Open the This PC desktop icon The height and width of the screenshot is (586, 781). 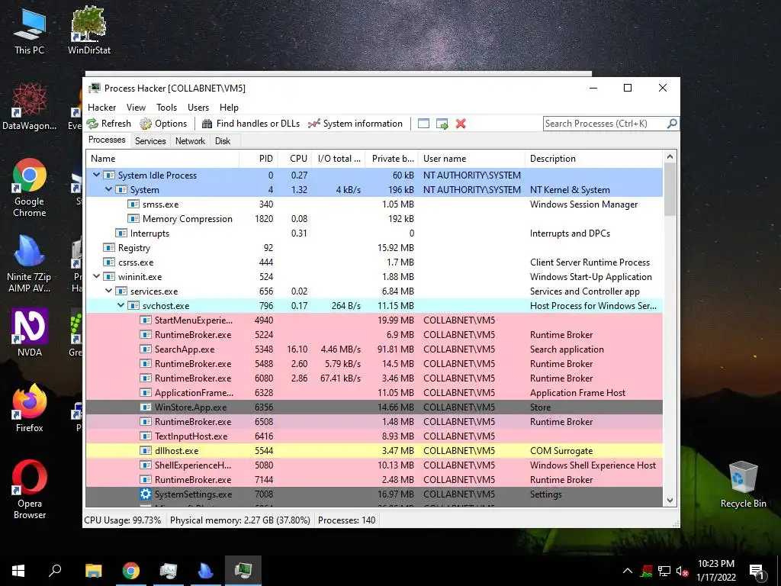coord(29,32)
